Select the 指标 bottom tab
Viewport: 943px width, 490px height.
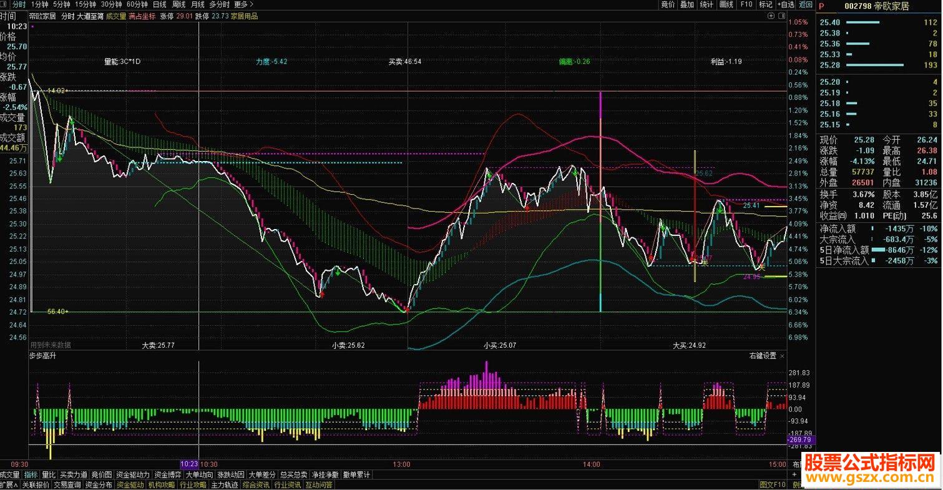(x=31, y=474)
